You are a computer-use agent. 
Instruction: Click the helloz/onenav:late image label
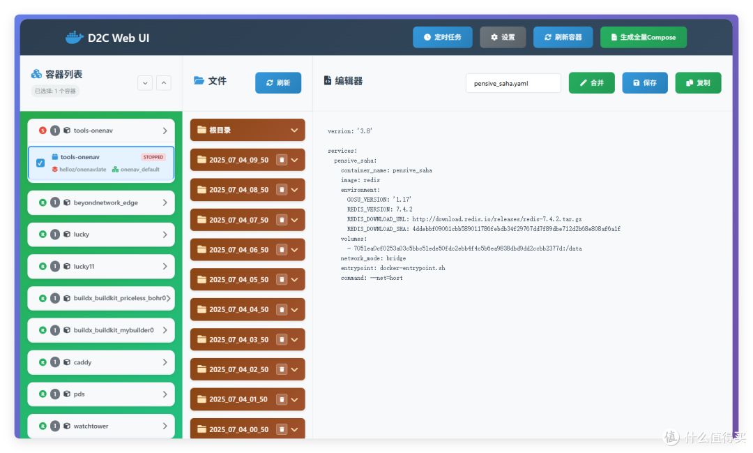pos(79,170)
